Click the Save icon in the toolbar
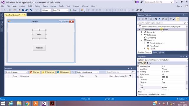 (23, 10)
